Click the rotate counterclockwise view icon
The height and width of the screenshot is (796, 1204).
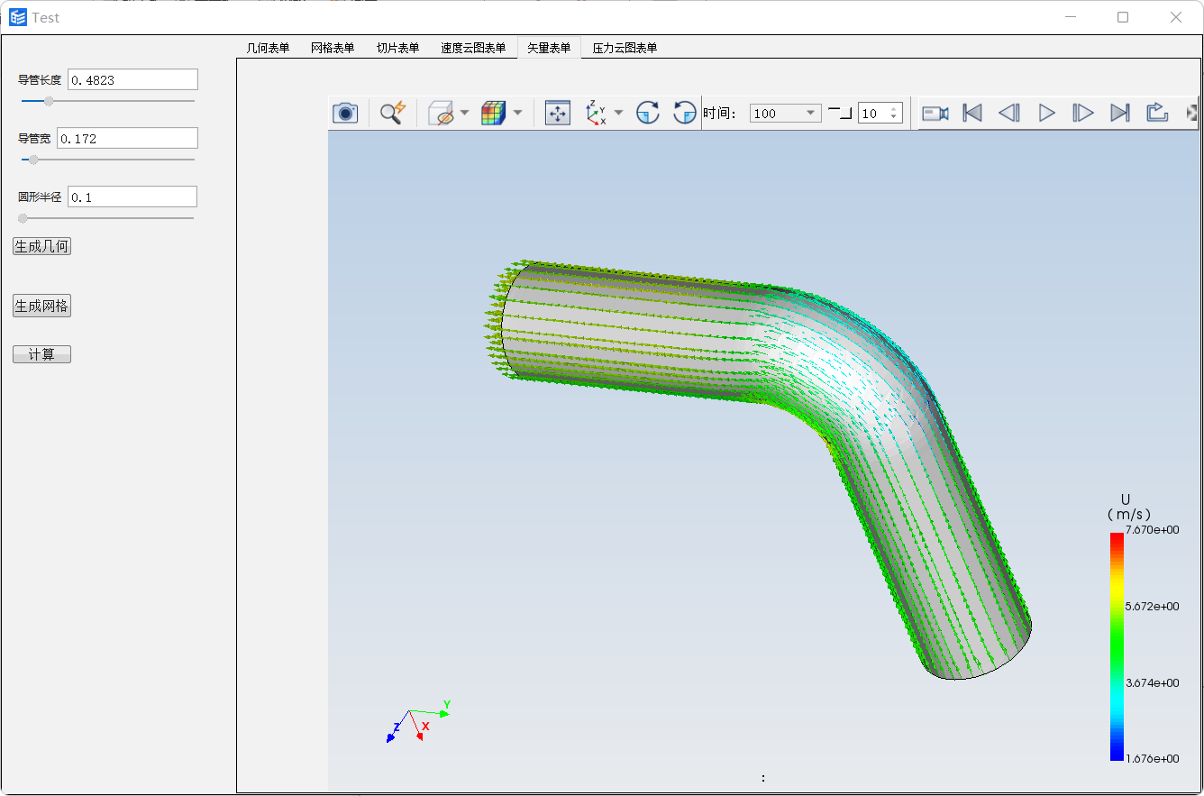[x=685, y=113]
